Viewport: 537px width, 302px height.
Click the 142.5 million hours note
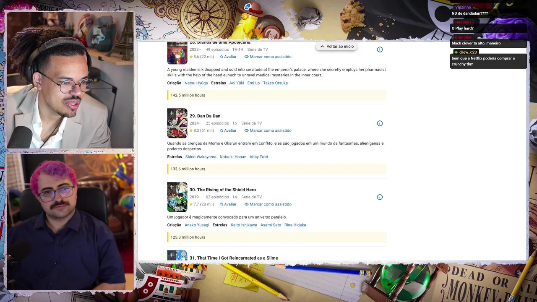tap(276, 95)
